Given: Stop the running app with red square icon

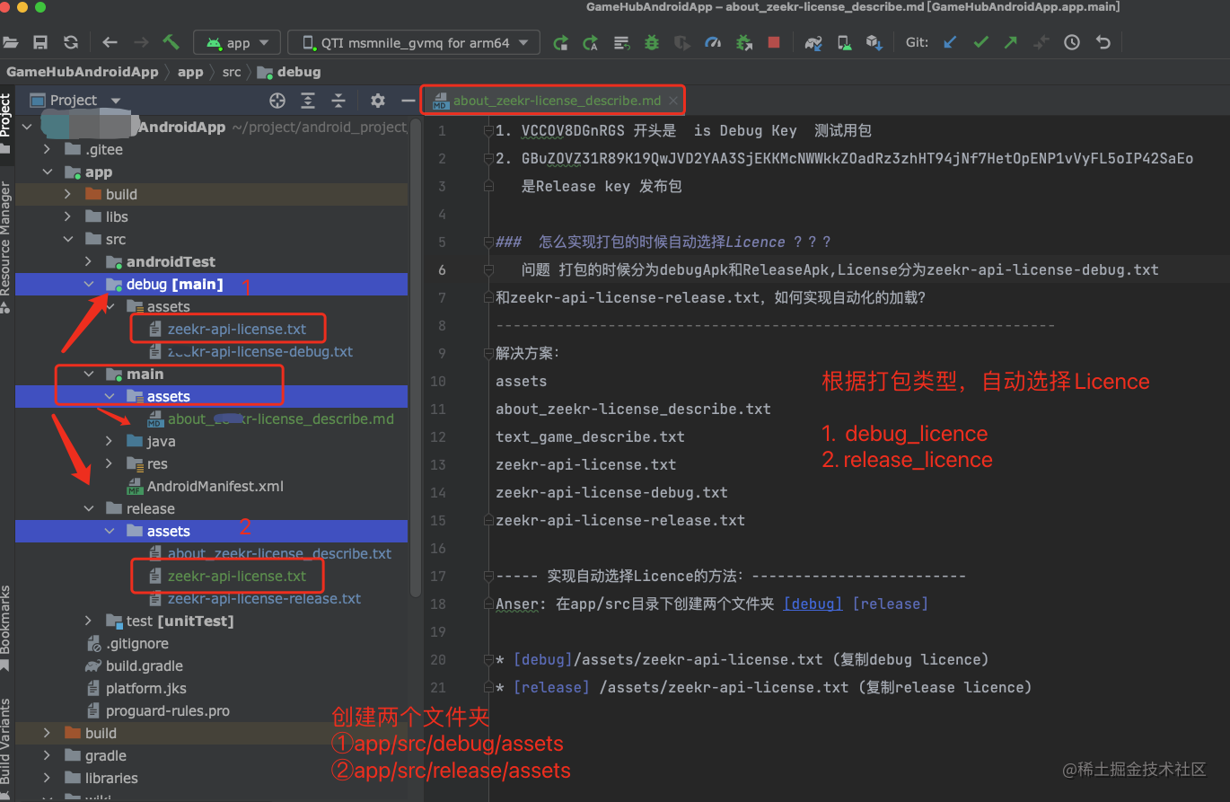Looking at the screenshot, I should pos(773,42).
